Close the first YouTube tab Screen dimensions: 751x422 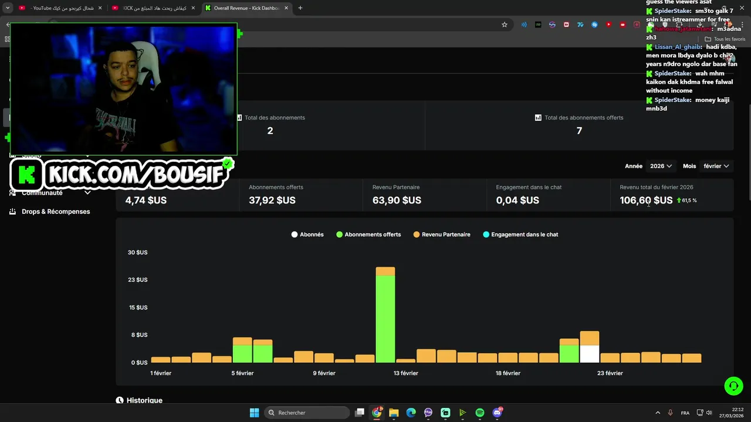tap(100, 8)
